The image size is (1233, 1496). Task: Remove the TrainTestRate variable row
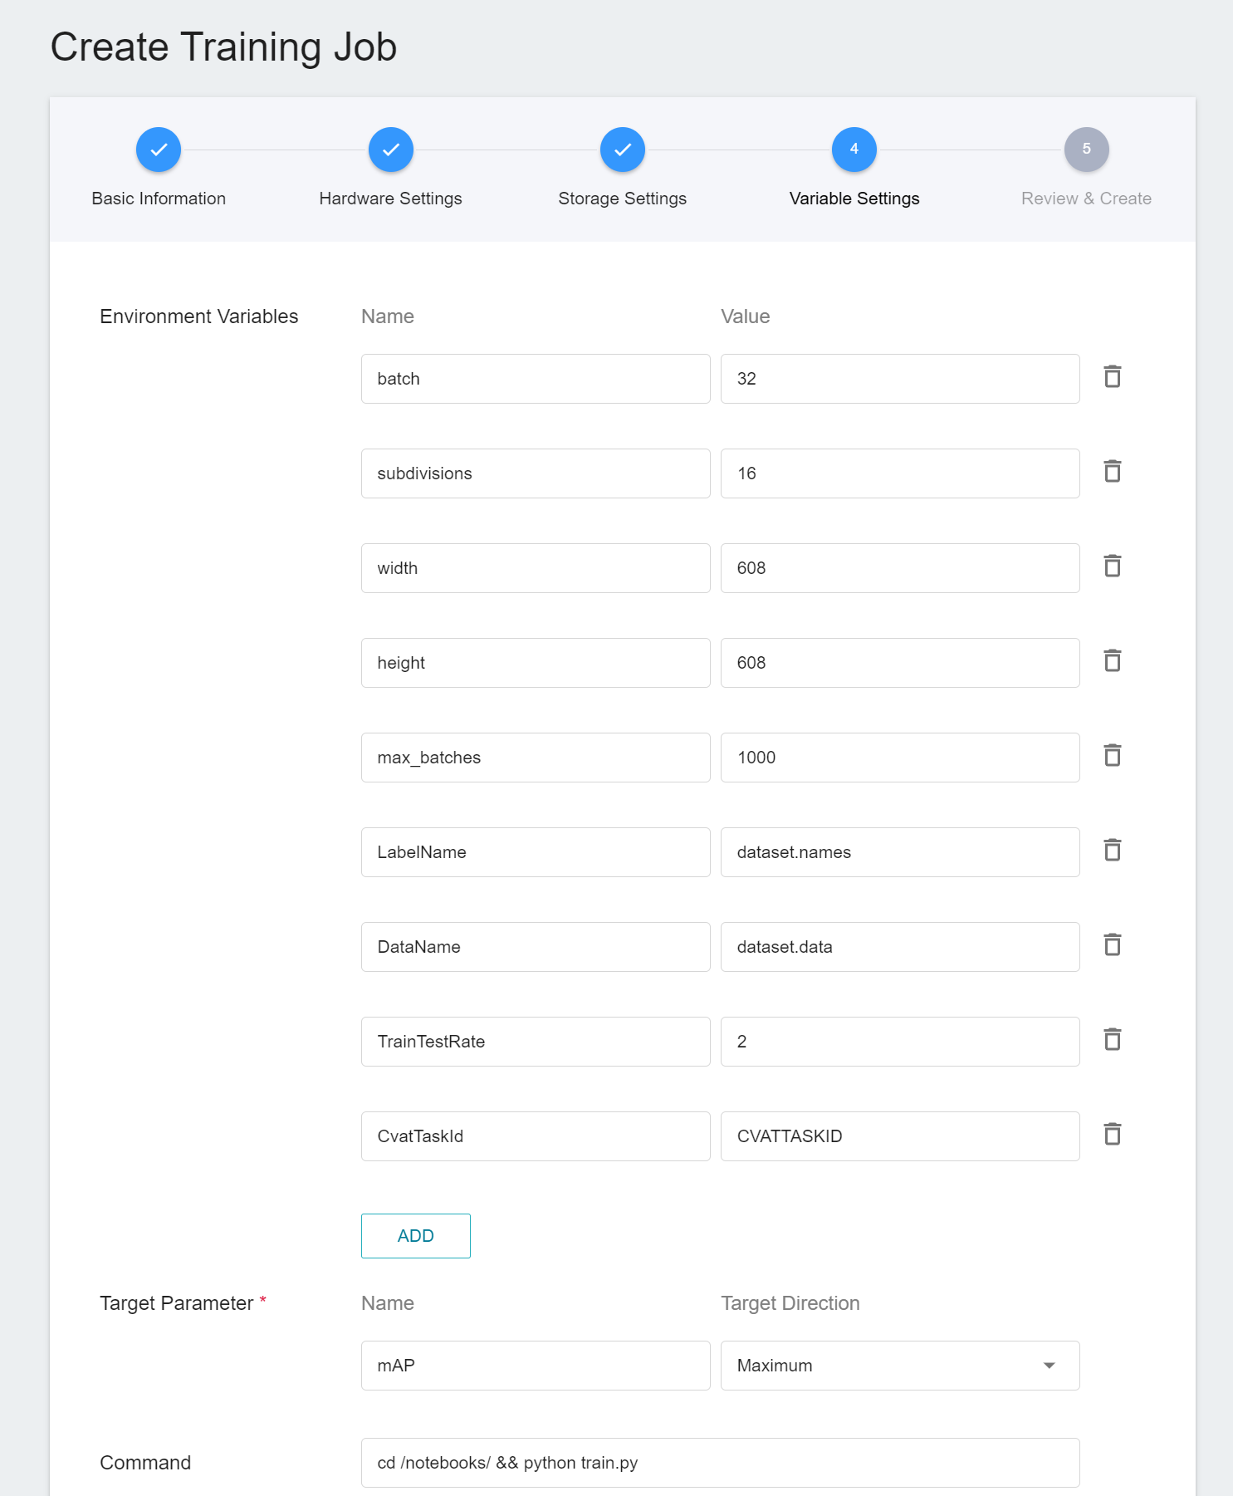[1113, 1040]
